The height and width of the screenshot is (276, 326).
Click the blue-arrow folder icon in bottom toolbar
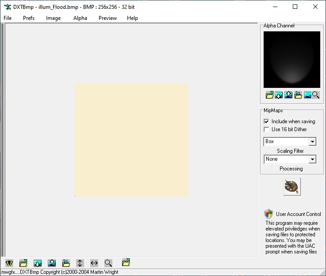pos(66,263)
